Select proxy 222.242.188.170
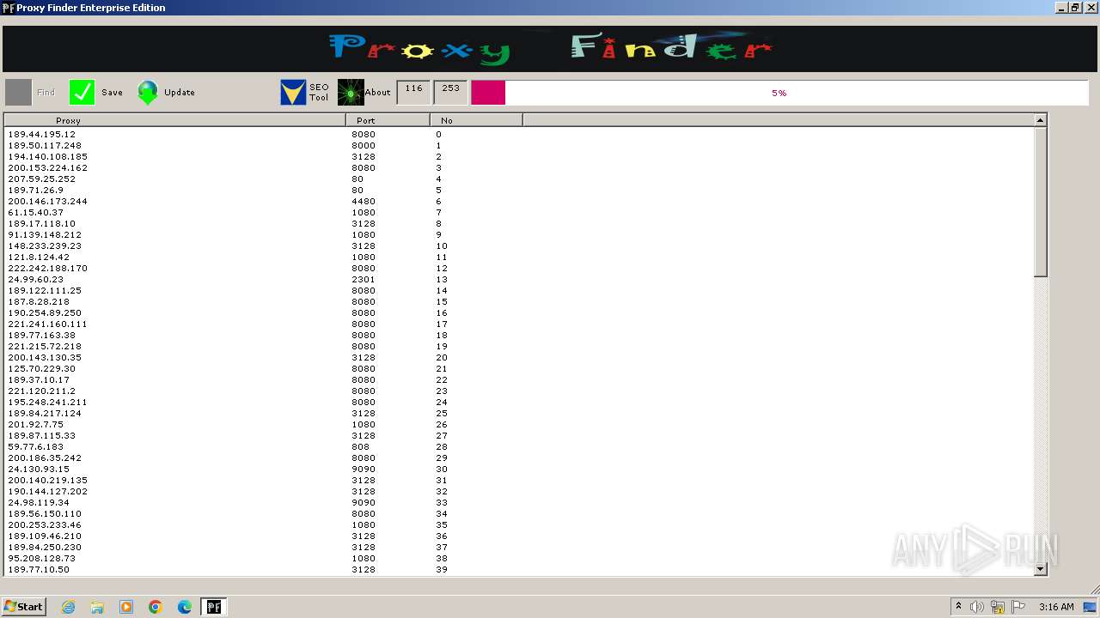 click(47, 269)
